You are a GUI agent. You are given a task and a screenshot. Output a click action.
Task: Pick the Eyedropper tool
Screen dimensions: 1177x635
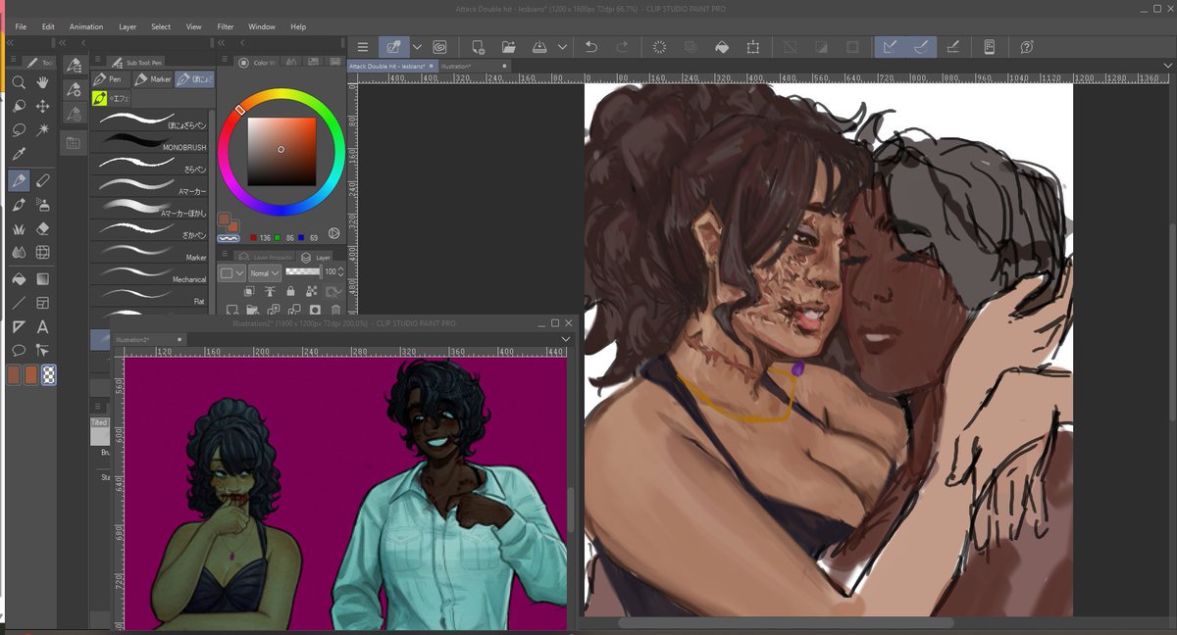[x=19, y=155]
